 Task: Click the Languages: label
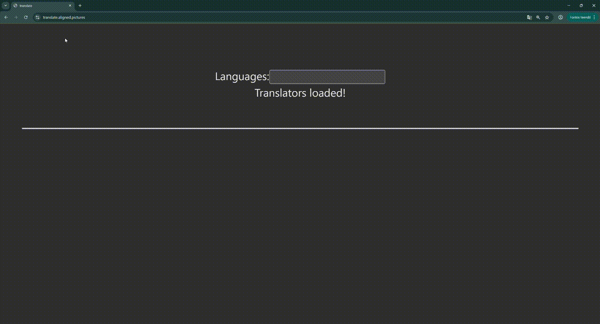[x=242, y=77]
